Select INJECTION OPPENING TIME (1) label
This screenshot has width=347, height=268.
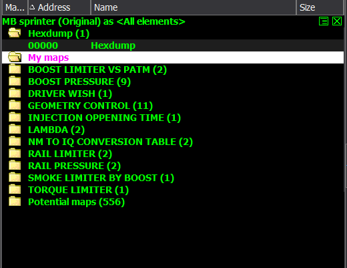pyautogui.click(x=104, y=118)
